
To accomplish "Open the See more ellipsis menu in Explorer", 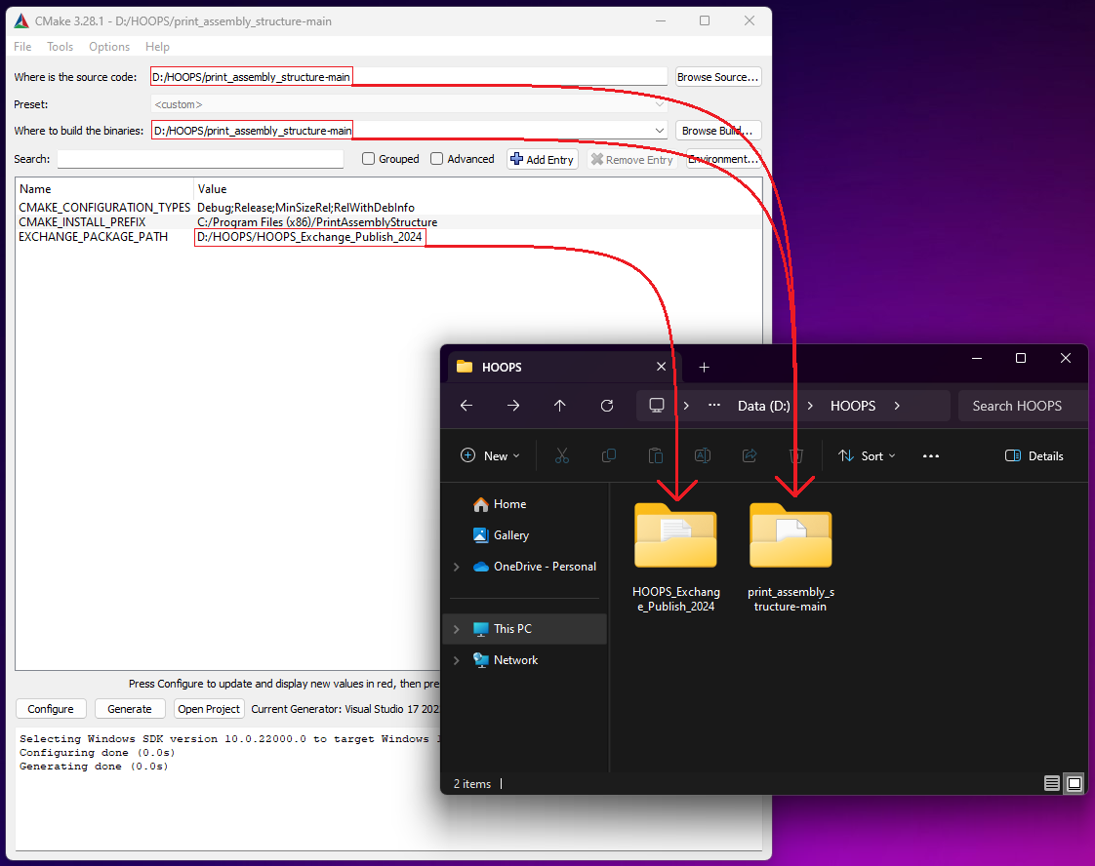I will 930,455.
